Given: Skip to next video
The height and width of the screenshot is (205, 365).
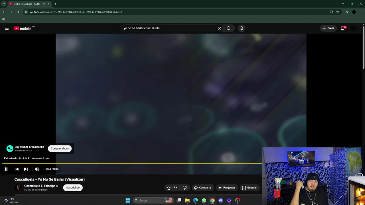Looking at the screenshot, I should coord(26,169).
